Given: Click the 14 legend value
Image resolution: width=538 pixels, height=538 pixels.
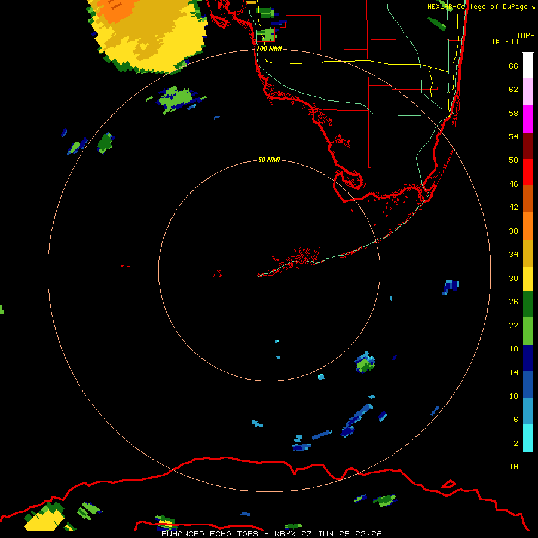Looking at the screenshot, I should (x=513, y=372).
